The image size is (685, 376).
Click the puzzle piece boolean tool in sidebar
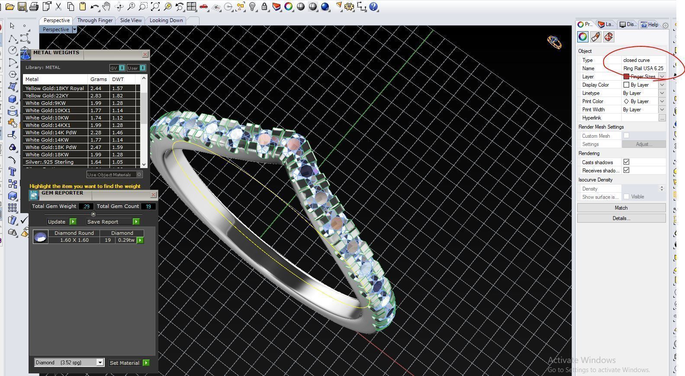click(x=12, y=123)
